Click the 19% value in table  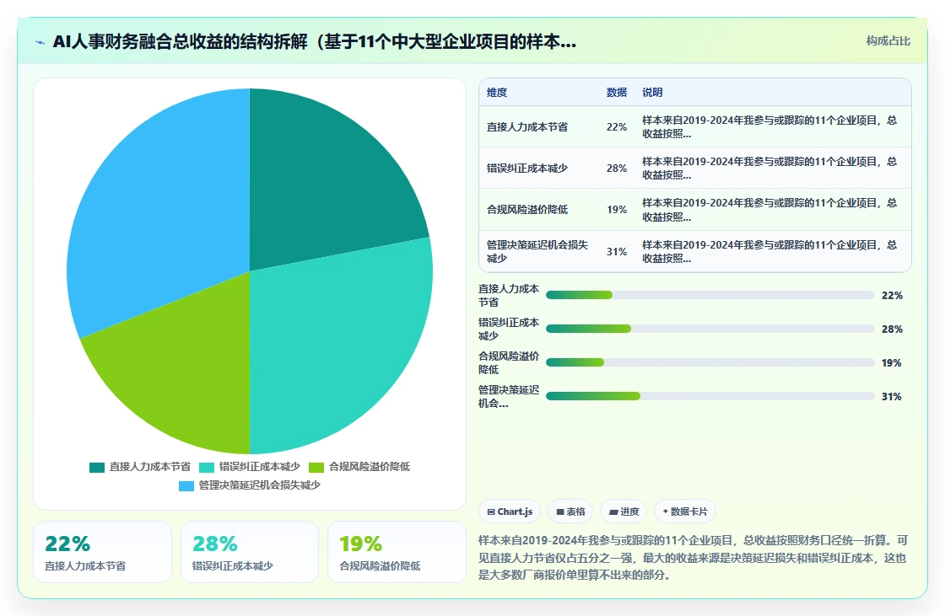pos(617,210)
